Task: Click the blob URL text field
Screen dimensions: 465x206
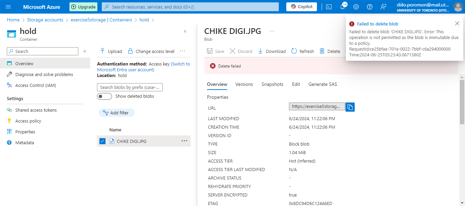Action: click(x=317, y=106)
